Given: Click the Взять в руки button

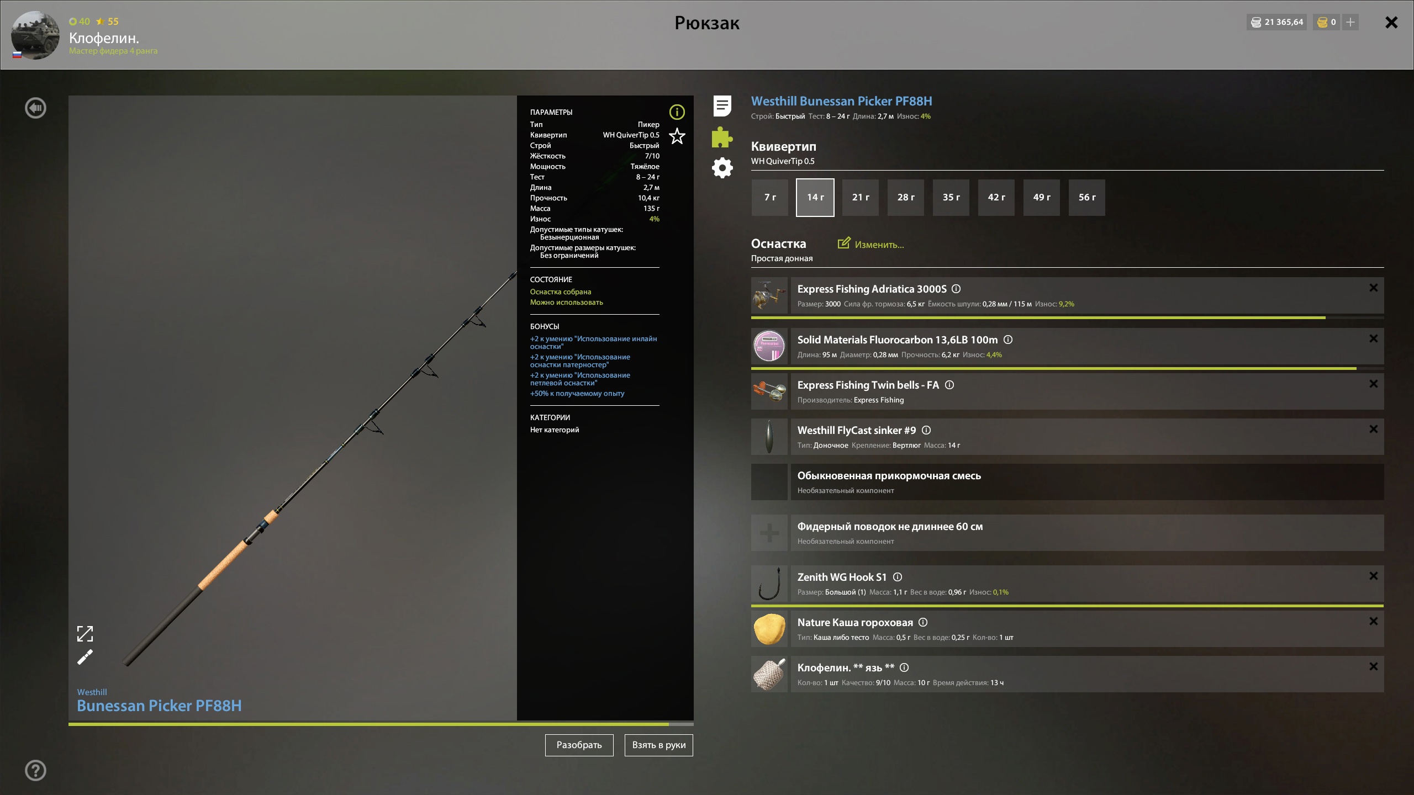Looking at the screenshot, I should (658, 745).
